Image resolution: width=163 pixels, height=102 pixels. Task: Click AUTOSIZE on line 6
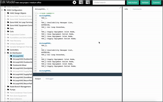45,25
